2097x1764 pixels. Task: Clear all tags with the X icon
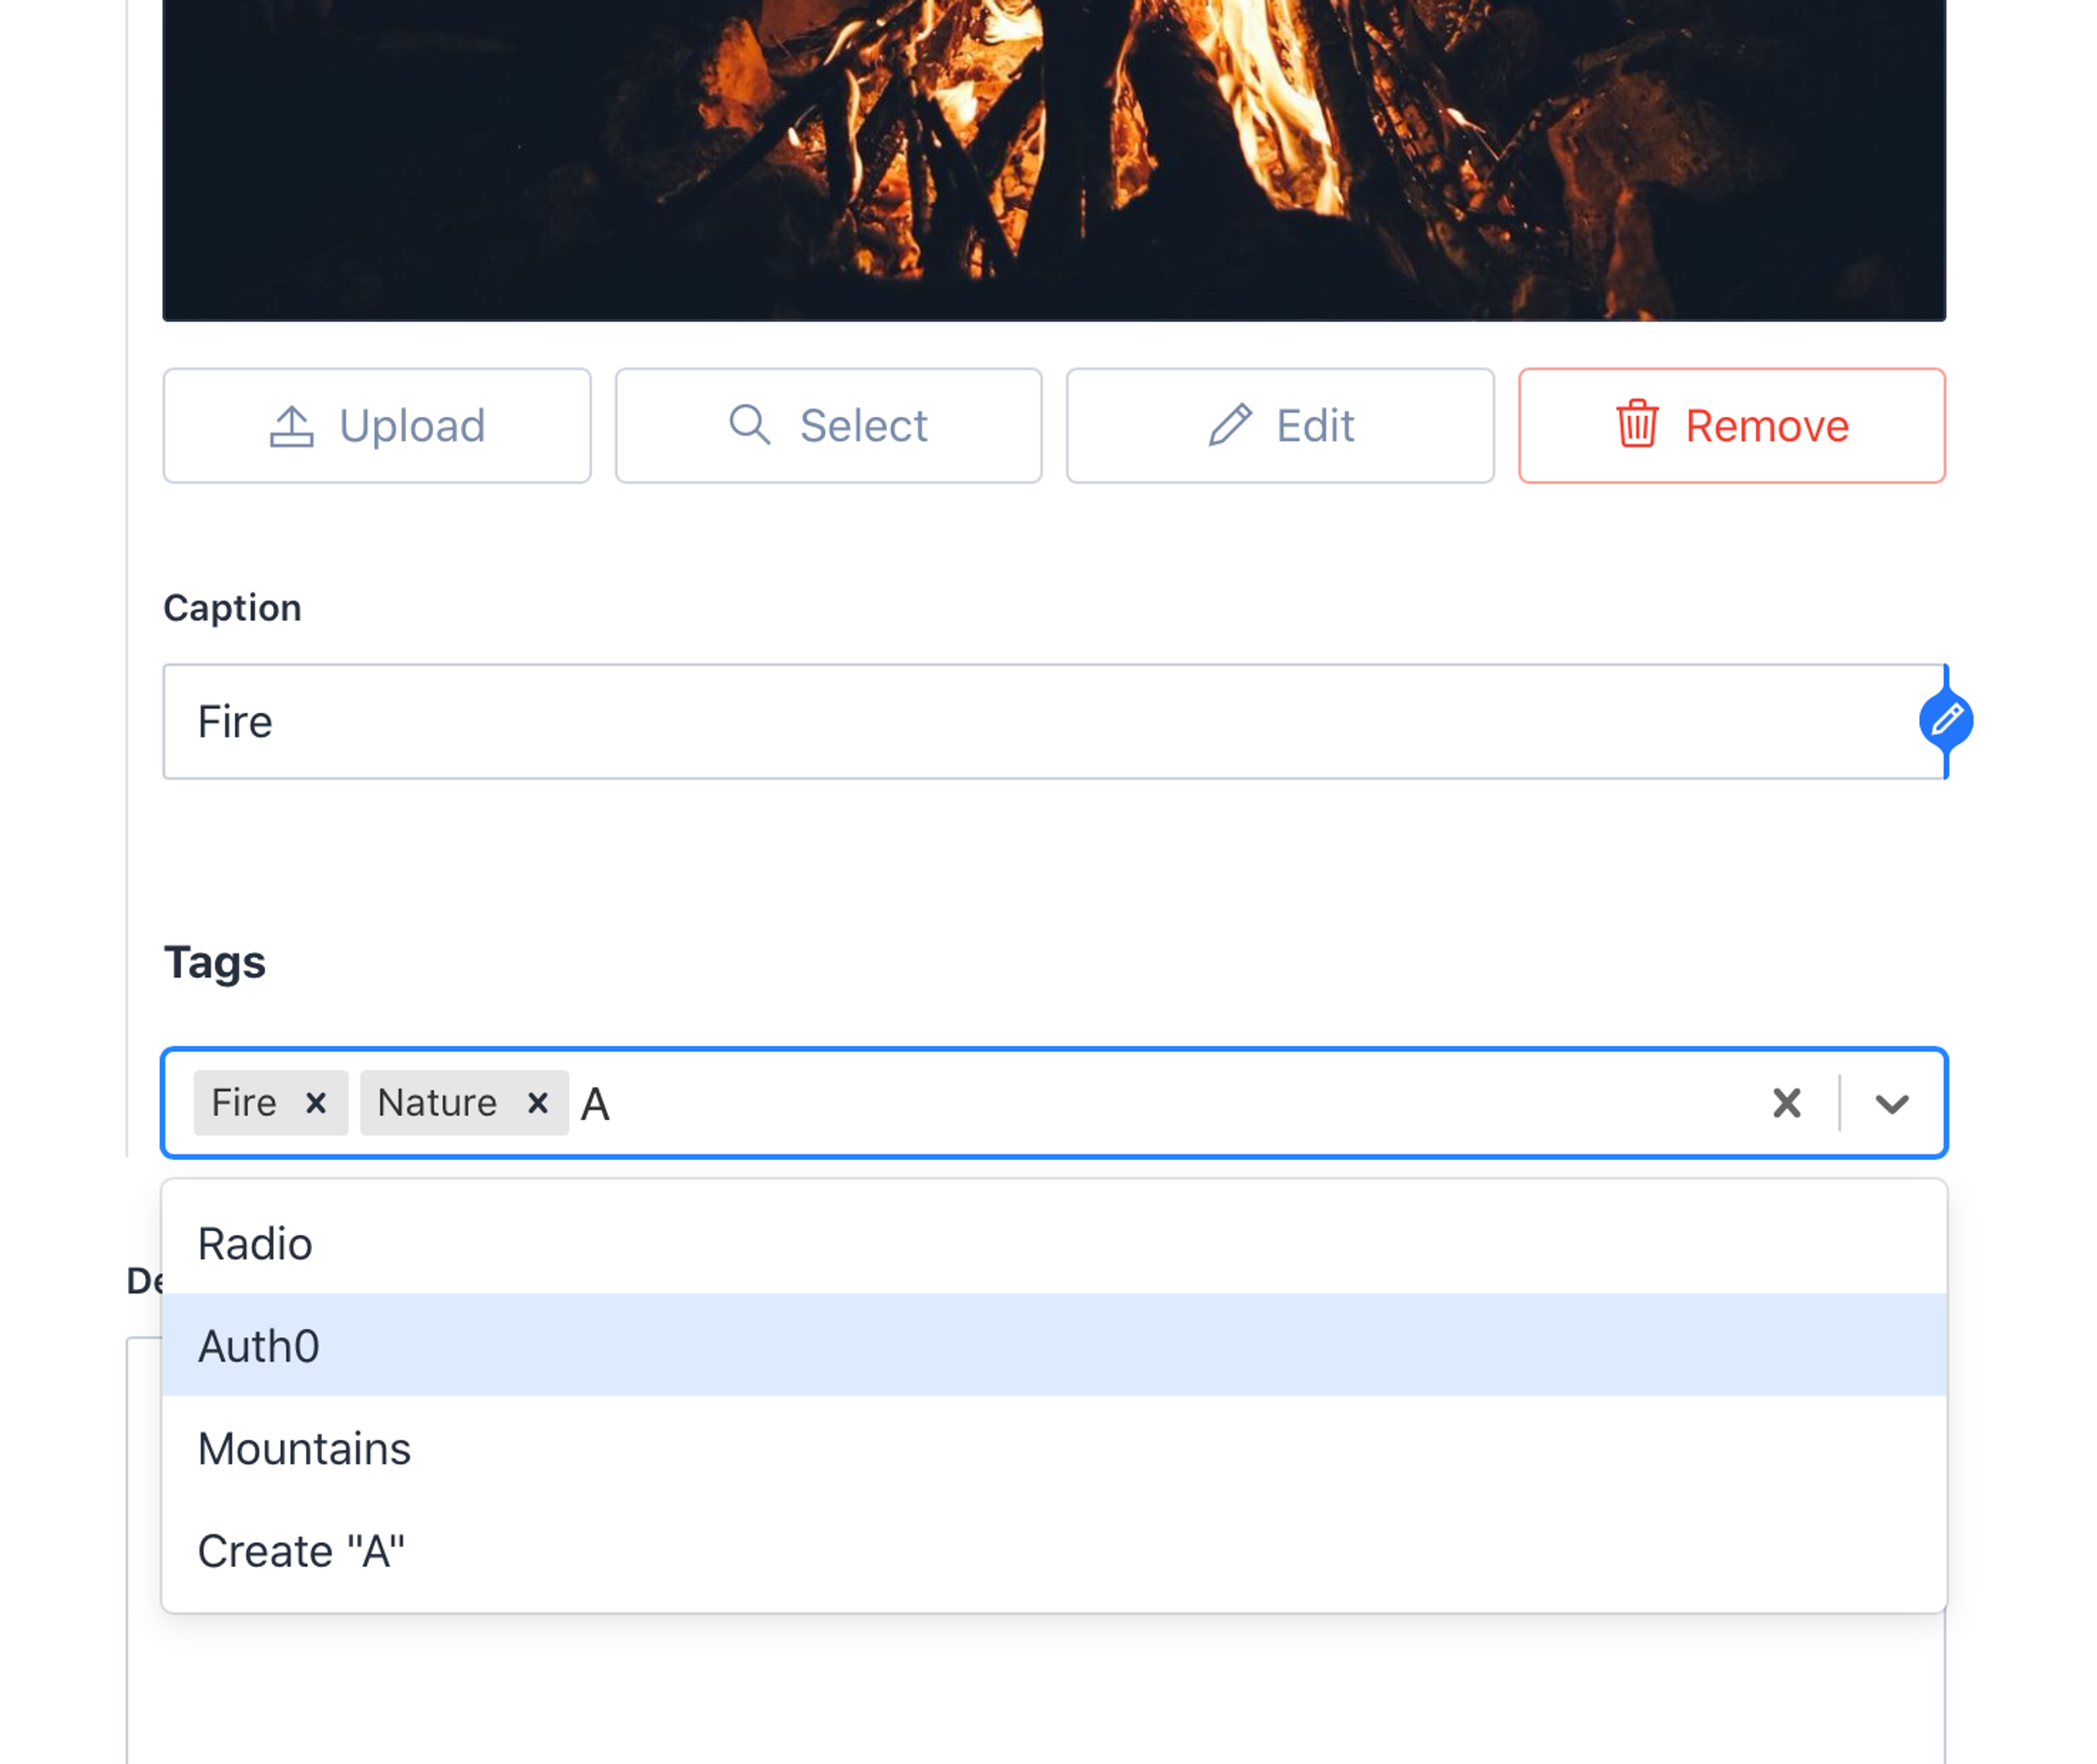click(1786, 1103)
